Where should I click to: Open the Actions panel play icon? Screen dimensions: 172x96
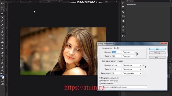pyautogui.click(x=123, y=7)
